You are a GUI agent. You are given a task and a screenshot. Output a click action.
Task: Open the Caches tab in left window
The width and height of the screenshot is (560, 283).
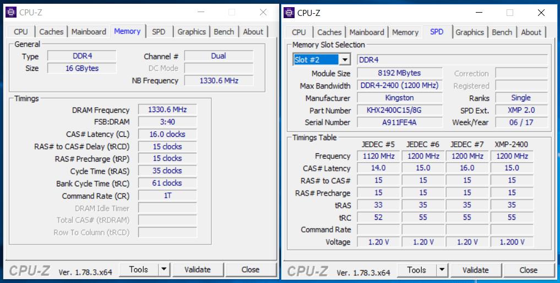click(51, 32)
